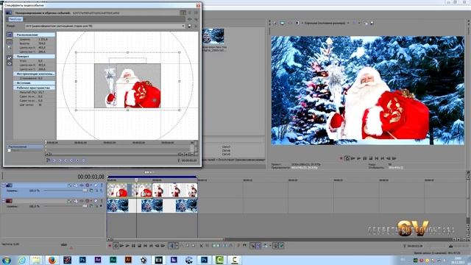Open the edit tool dropdown arrow in timeline toolbar
Viewport: 471px width, 265px height.
coord(177,246)
